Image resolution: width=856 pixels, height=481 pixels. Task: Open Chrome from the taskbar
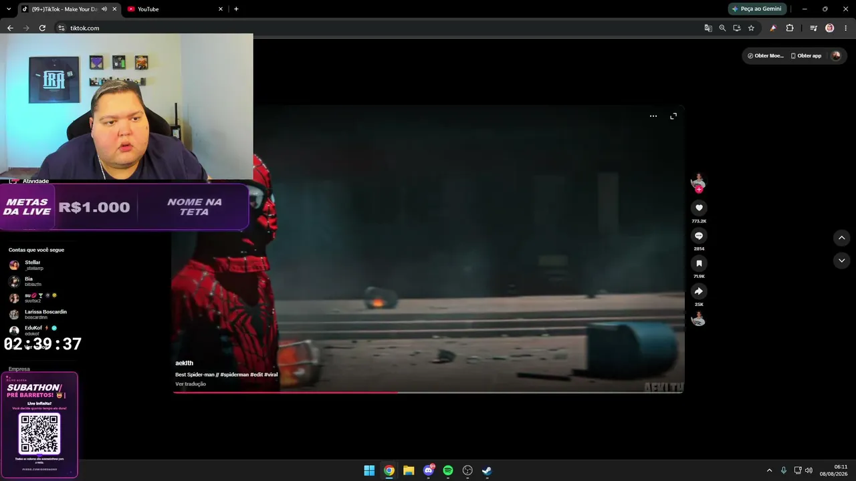click(389, 470)
